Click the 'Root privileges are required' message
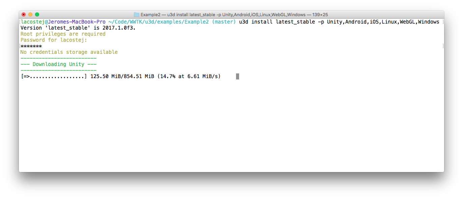The height and width of the screenshot is (199, 463). [63, 34]
